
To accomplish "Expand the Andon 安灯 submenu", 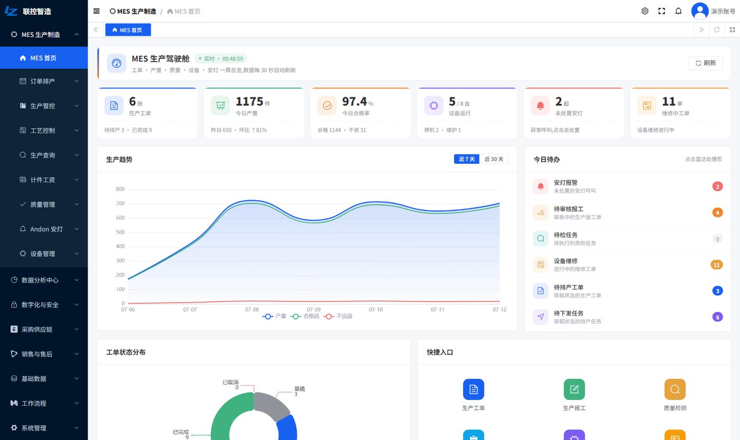I will 44,229.
